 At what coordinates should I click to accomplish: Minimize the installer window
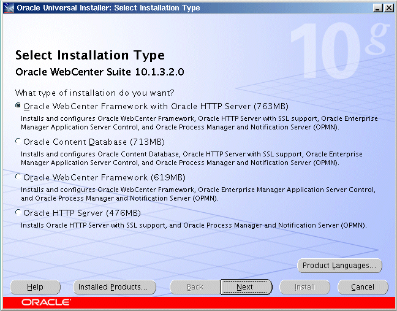[x=378, y=8]
